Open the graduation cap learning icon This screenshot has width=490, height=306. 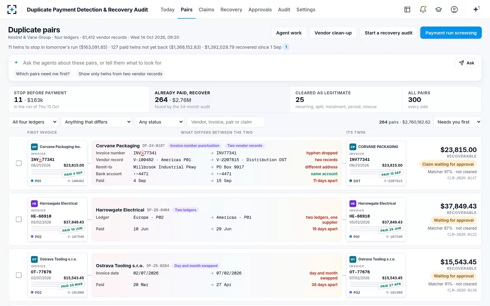coord(439,10)
